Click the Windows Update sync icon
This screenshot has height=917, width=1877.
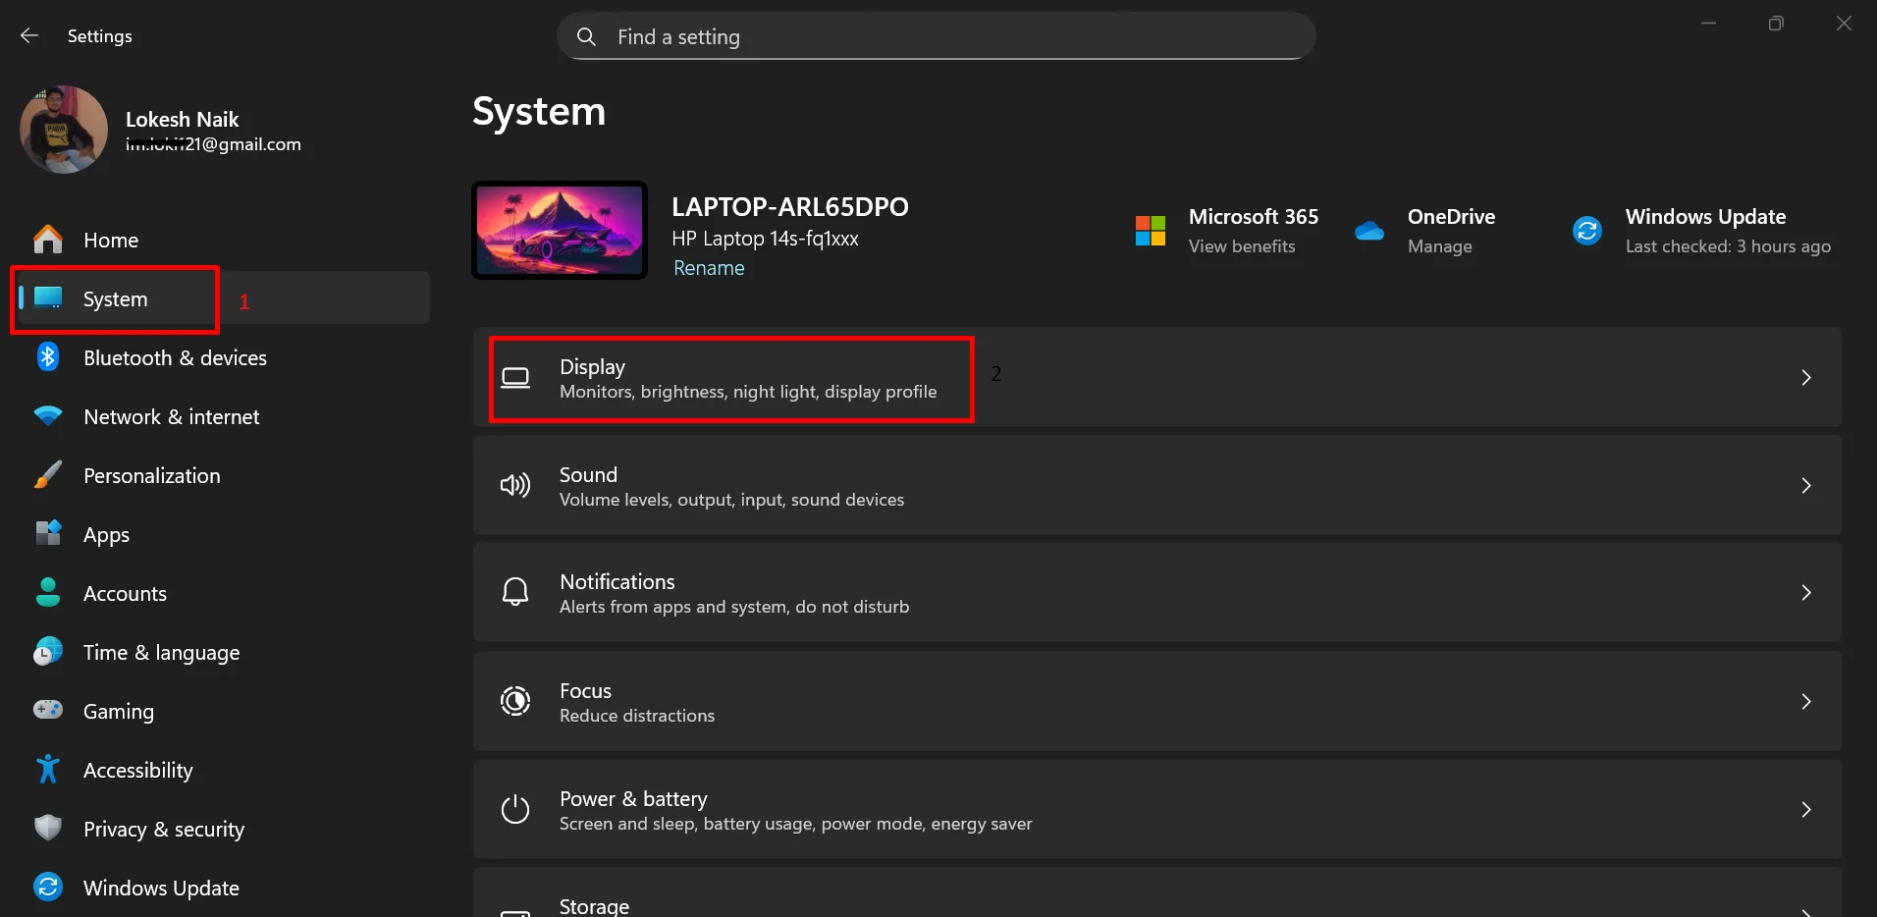tap(47, 887)
